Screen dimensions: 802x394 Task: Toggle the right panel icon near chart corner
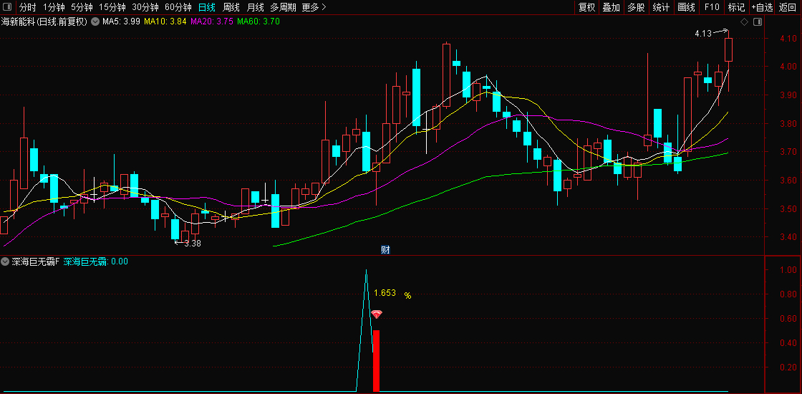click(758, 22)
